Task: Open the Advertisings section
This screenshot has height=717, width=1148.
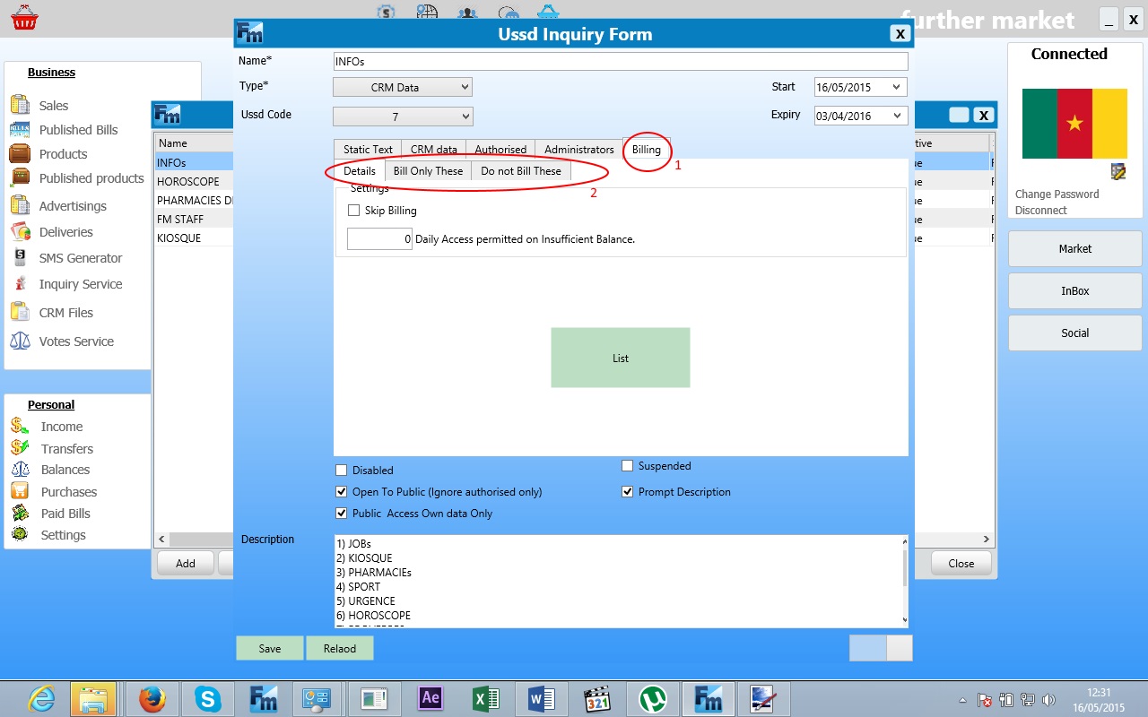Action: [73, 206]
